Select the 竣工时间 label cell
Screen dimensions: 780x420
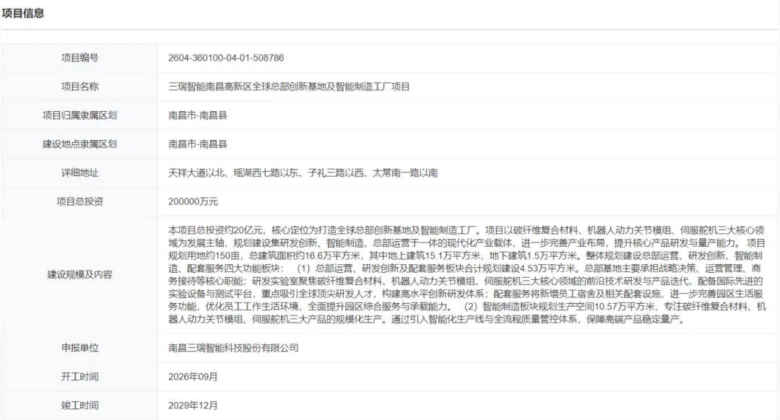[x=79, y=406]
